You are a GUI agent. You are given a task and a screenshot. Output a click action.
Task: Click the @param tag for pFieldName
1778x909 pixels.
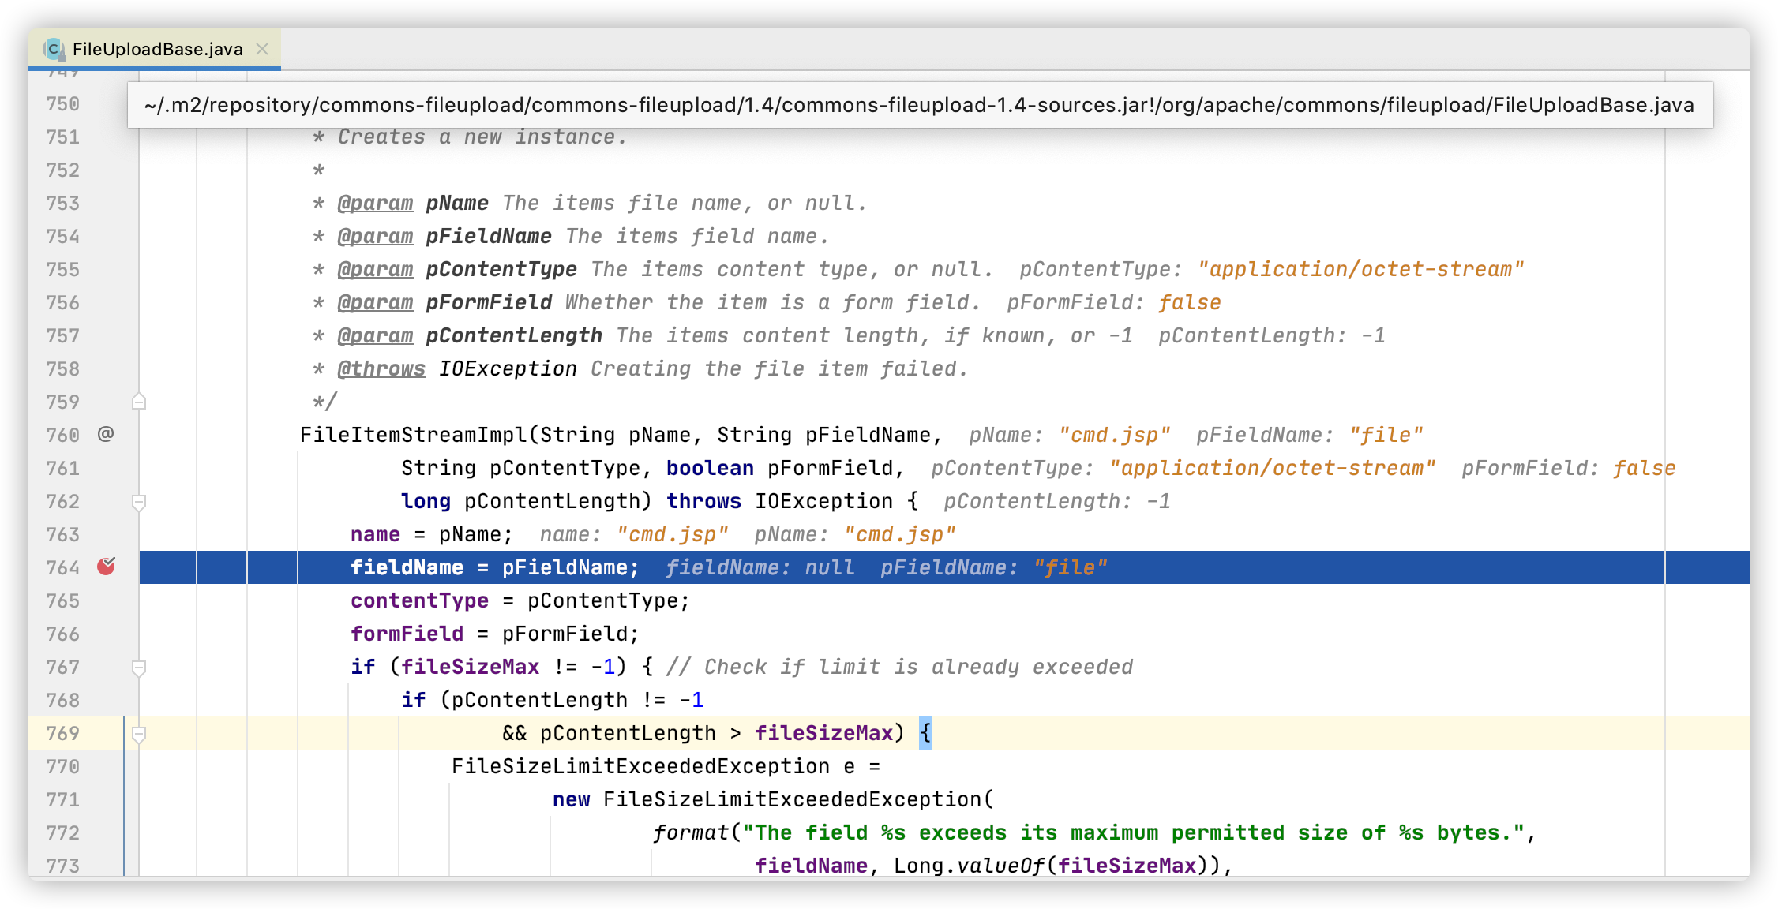375,237
